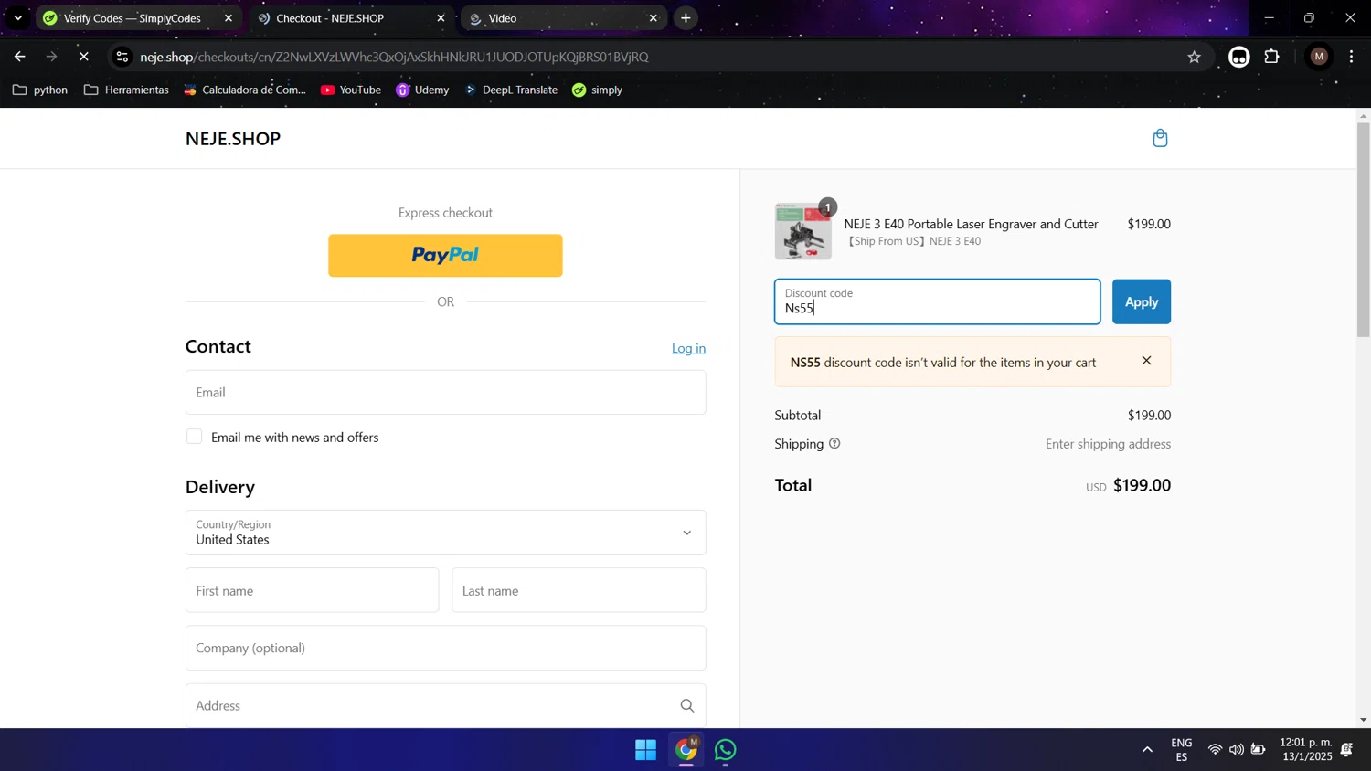Image resolution: width=1371 pixels, height=771 pixels.
Task: Click the Log in link
Action: [688, 348]
